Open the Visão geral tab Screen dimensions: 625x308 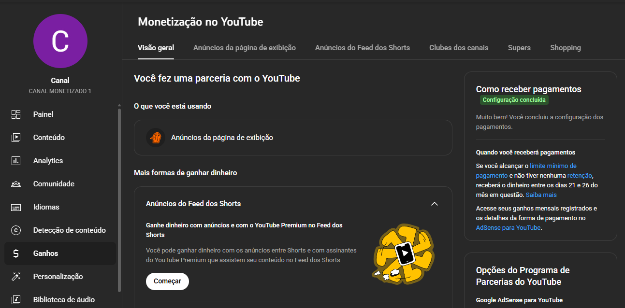click(156, 48)
